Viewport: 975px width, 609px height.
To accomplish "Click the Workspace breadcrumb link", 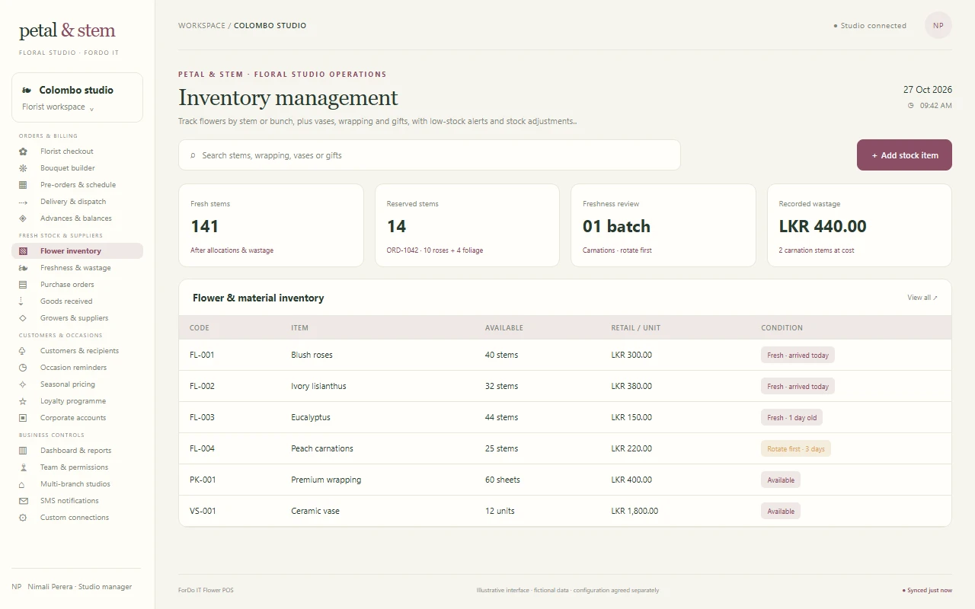I will coord(202,26).
